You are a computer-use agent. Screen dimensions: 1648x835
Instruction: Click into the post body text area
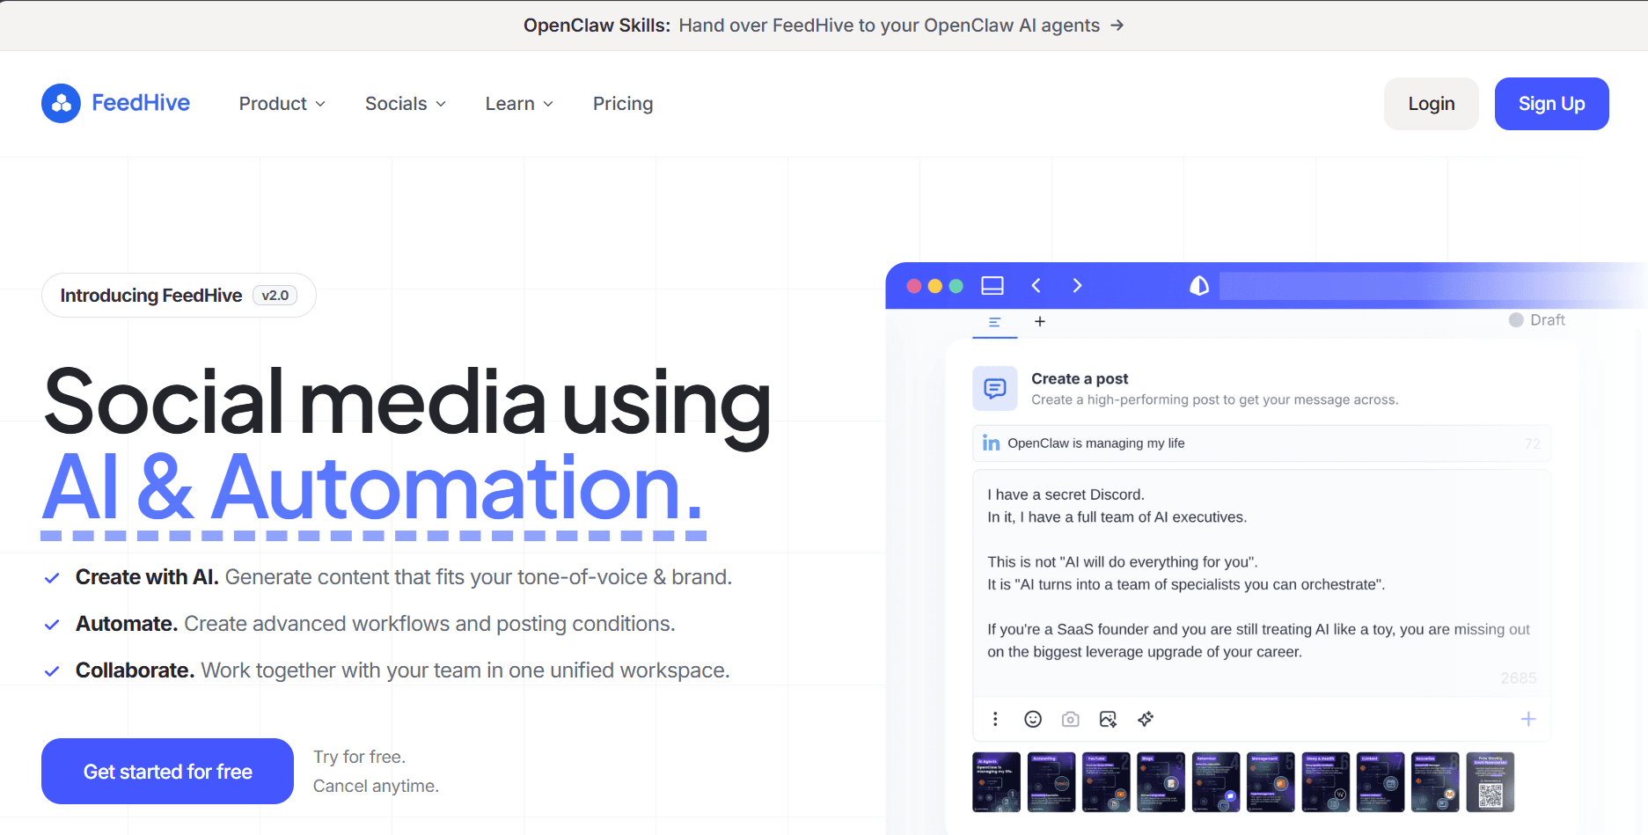click(x=1261, y=582)
